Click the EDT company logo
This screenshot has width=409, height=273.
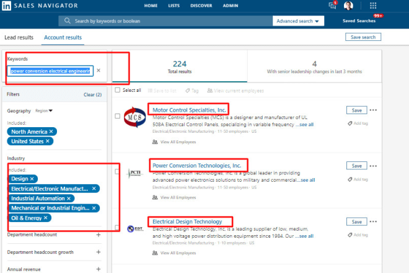coord(135,229)
